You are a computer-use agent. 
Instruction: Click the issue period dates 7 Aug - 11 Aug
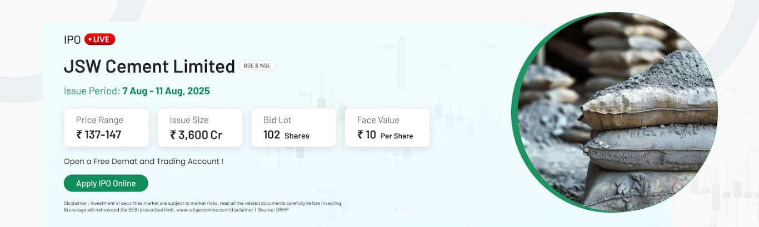tap(166, 91)
